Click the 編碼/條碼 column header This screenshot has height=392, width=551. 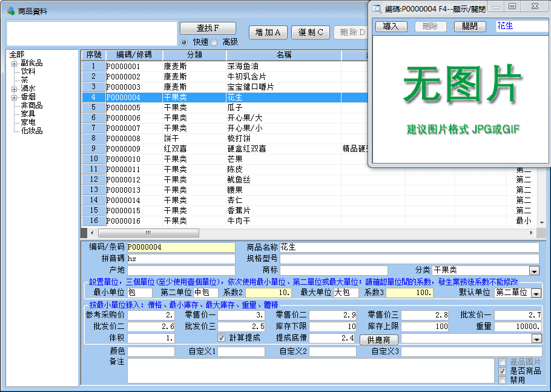click(134, 55)
